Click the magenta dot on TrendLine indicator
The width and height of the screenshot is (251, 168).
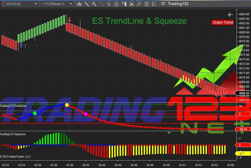pyautogui.click(x=86, y=114)
